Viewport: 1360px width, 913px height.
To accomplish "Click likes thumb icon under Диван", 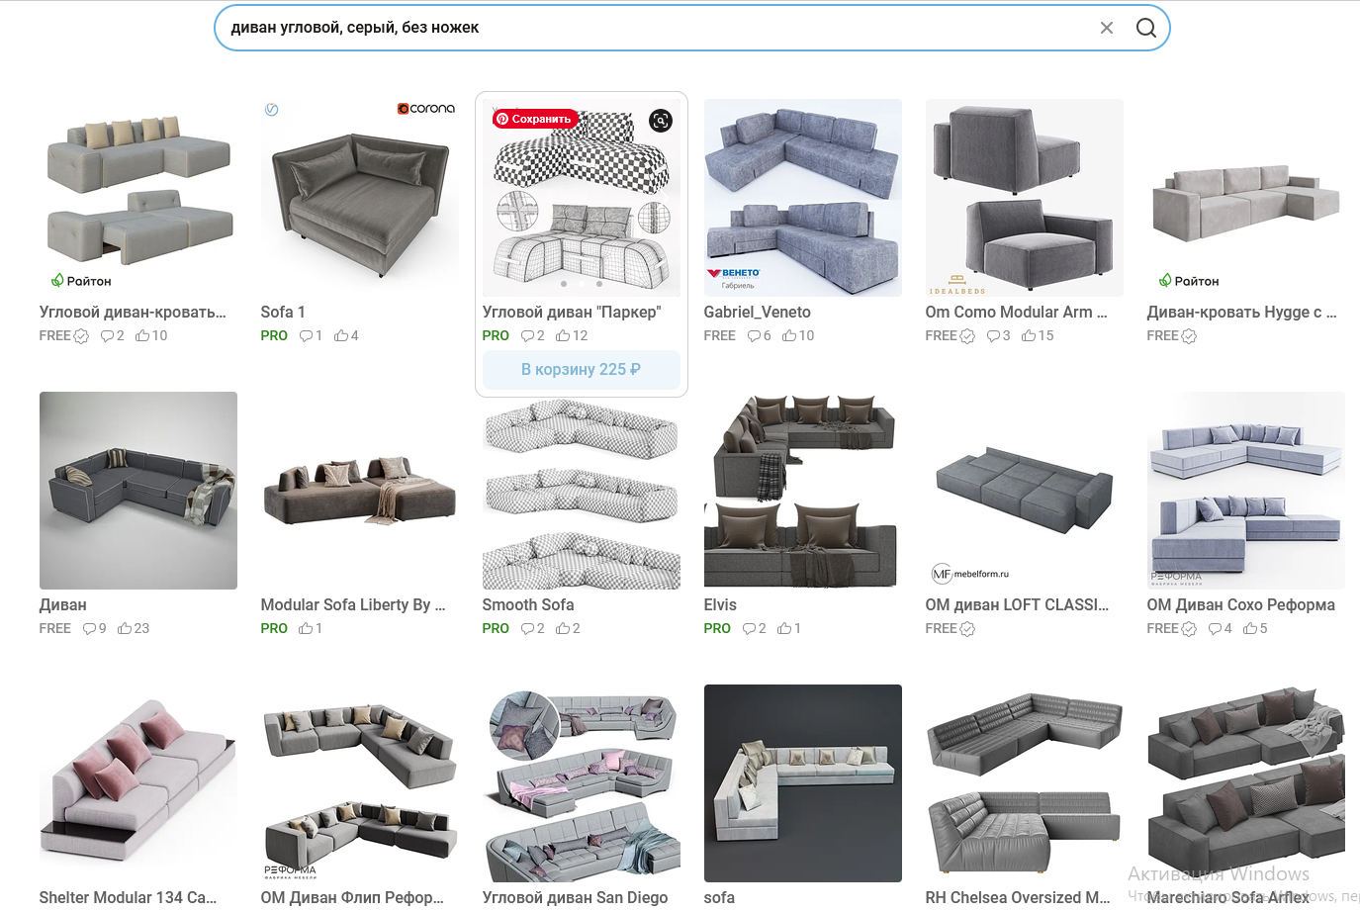I will [125, 628].
